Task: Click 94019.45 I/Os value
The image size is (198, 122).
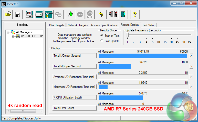Action: pos(143,52)
